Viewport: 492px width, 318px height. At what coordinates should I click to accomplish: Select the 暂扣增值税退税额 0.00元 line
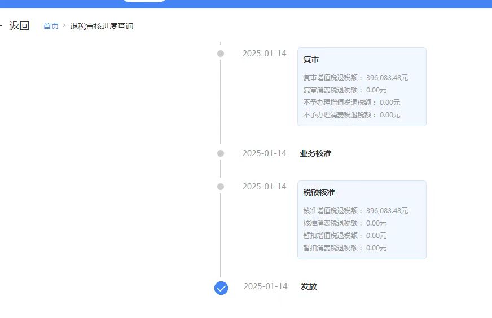coord(345,236)
